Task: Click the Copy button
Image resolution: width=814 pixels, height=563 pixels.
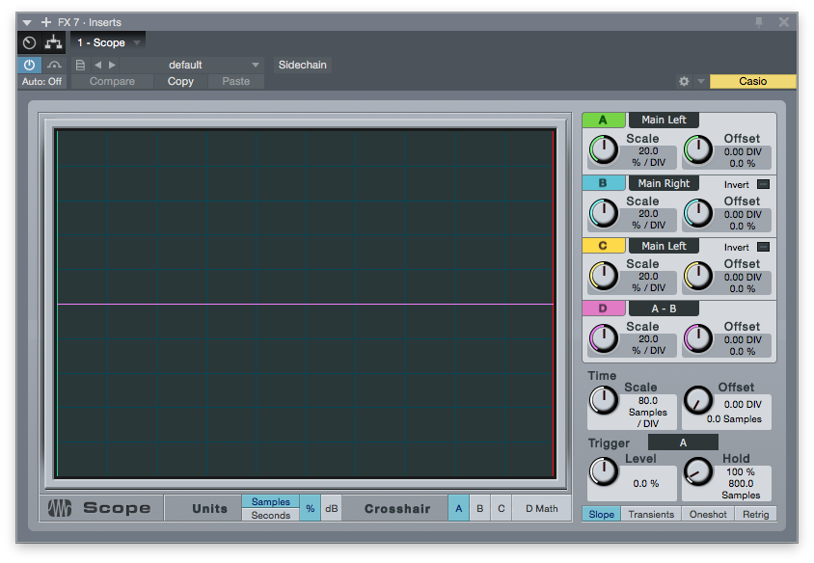Action: 180,81
